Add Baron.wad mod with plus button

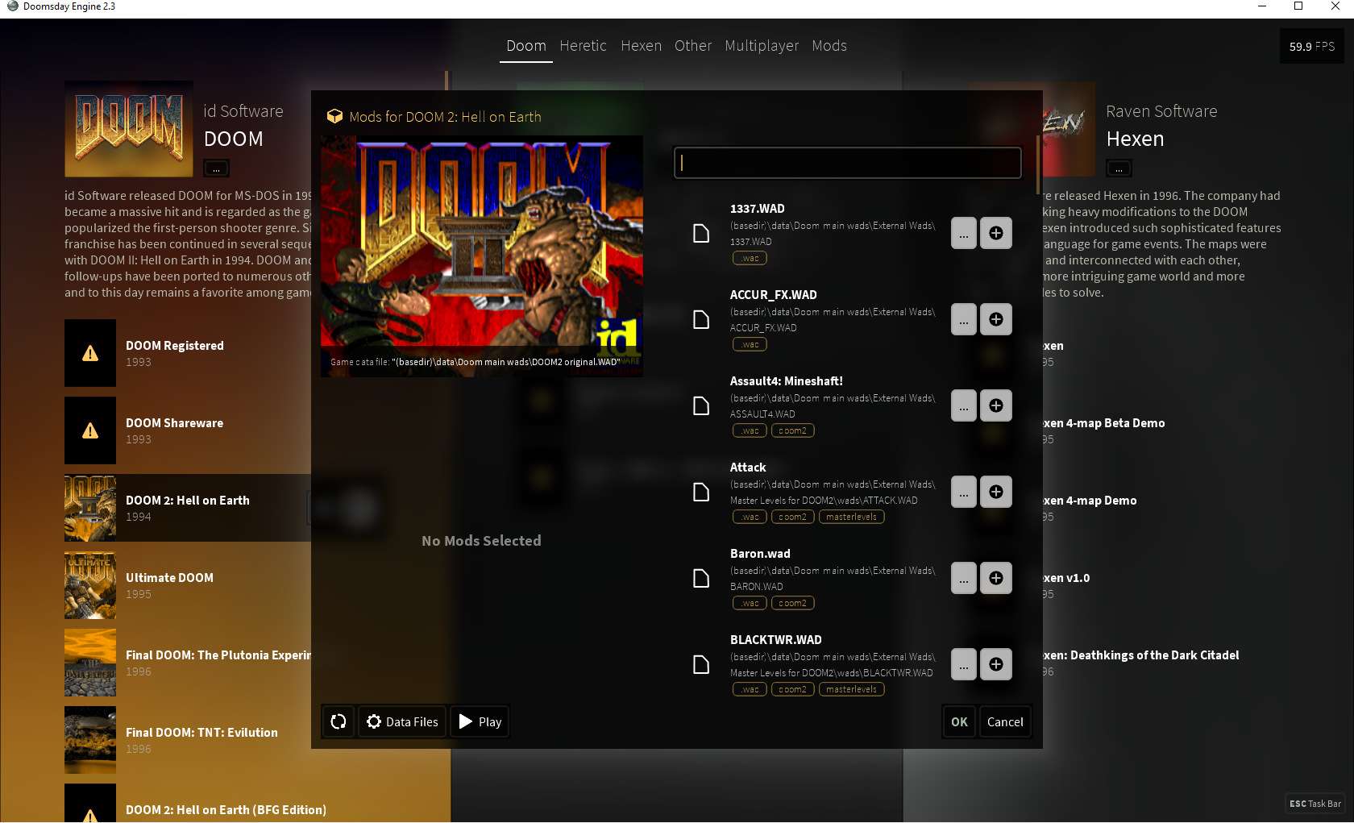996,578
